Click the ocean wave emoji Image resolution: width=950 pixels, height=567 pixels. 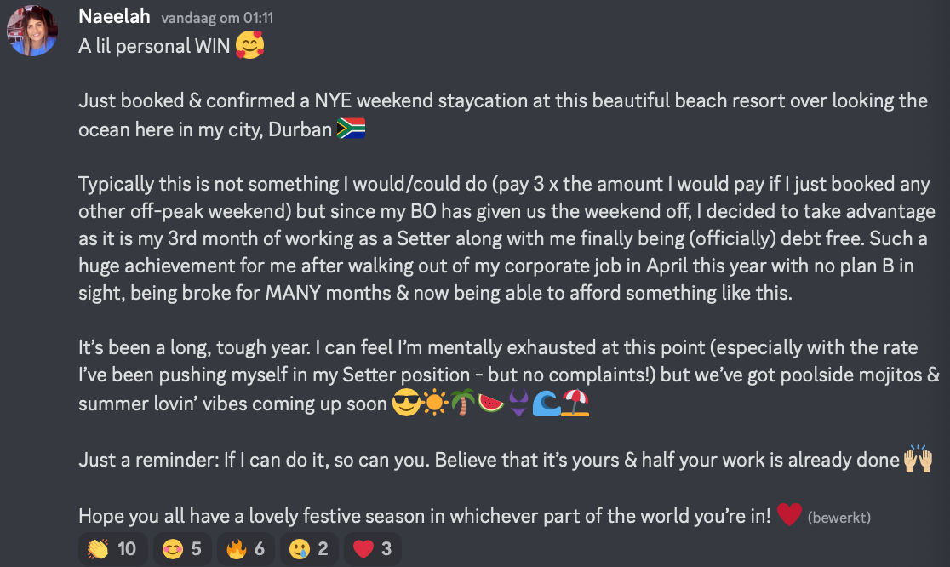pyautogui.click(x=547, y=404)
